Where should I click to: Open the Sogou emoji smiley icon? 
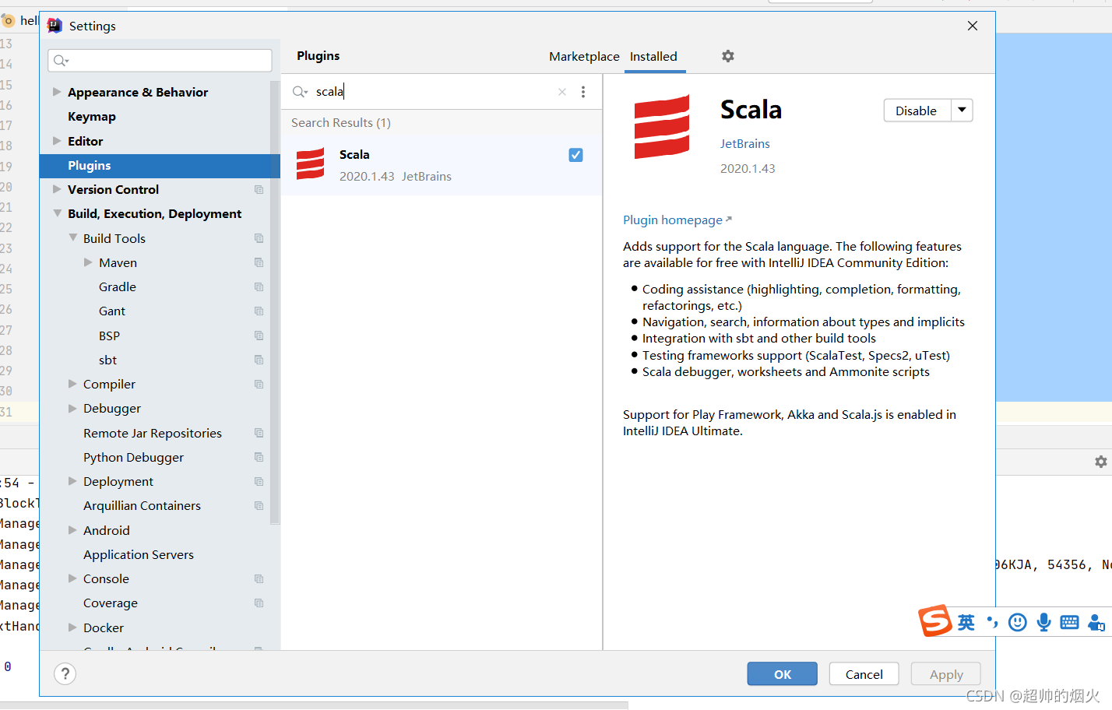pyautogui.click(x=1018, y=622)
